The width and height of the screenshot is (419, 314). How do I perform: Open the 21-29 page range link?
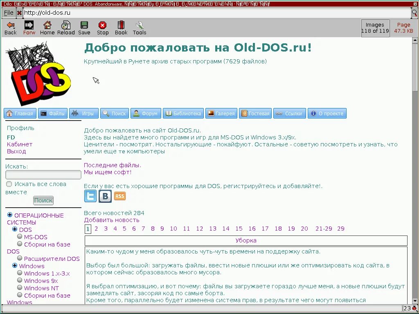(324, 229)
